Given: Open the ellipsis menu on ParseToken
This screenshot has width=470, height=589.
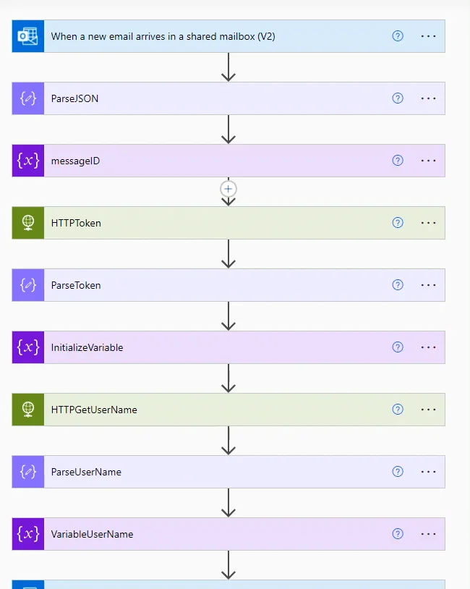Looking at the screenshot, I should [x=428, y=285].
